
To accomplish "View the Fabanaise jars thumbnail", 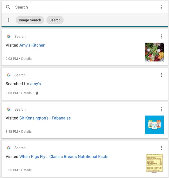I will [154, 125].
